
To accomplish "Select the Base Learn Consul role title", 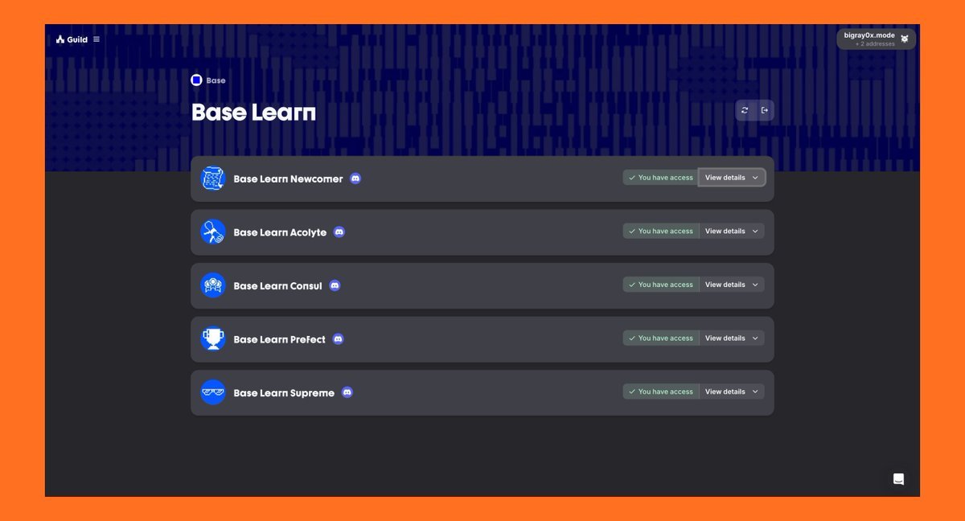I will [277, 285].
